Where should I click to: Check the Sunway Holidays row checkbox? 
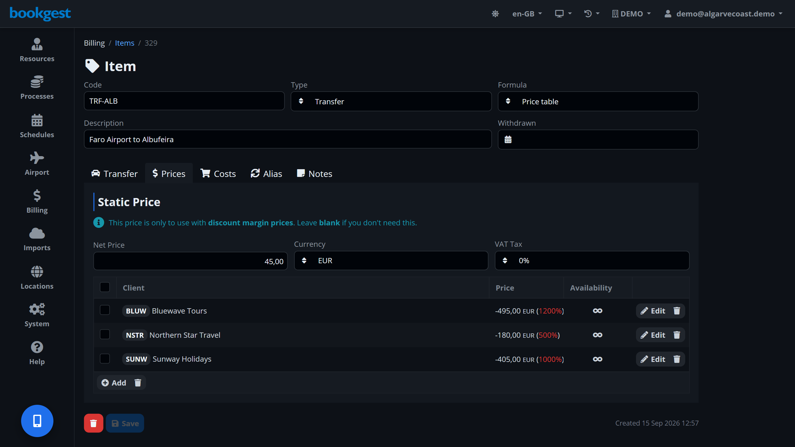(105, 359)
